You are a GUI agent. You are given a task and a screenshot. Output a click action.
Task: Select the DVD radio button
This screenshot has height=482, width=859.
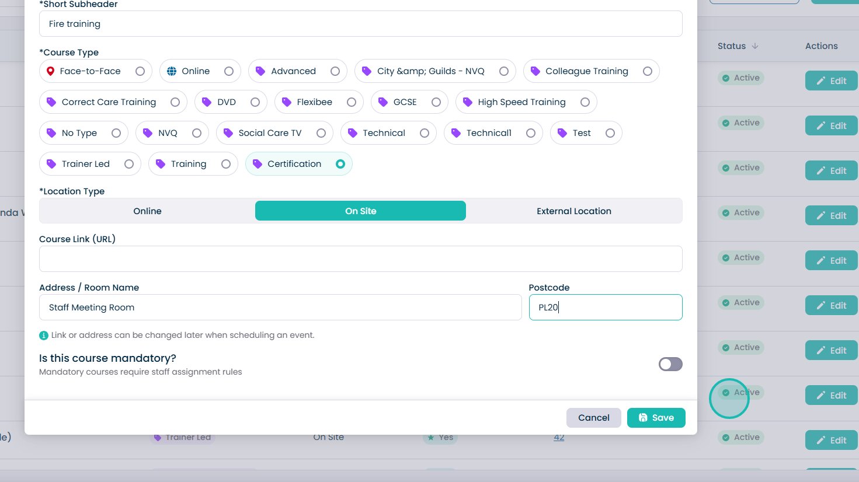click(x=255, y=102)
